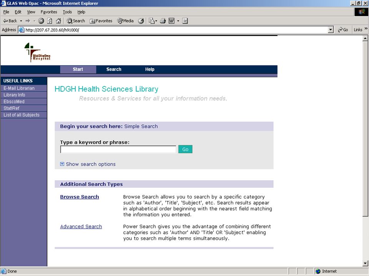Expand the Links toolbar chevron
The width and height of the screenshot is (369, 276).
click(366, 29)
